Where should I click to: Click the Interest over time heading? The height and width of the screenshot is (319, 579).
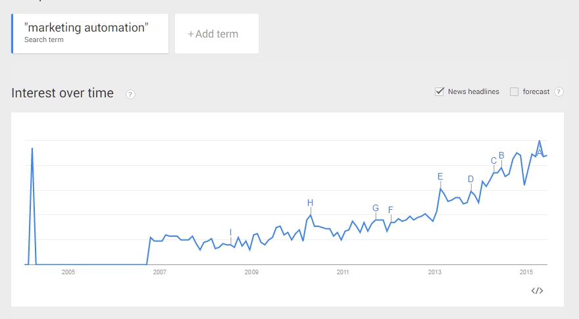[x=63, y=93]
